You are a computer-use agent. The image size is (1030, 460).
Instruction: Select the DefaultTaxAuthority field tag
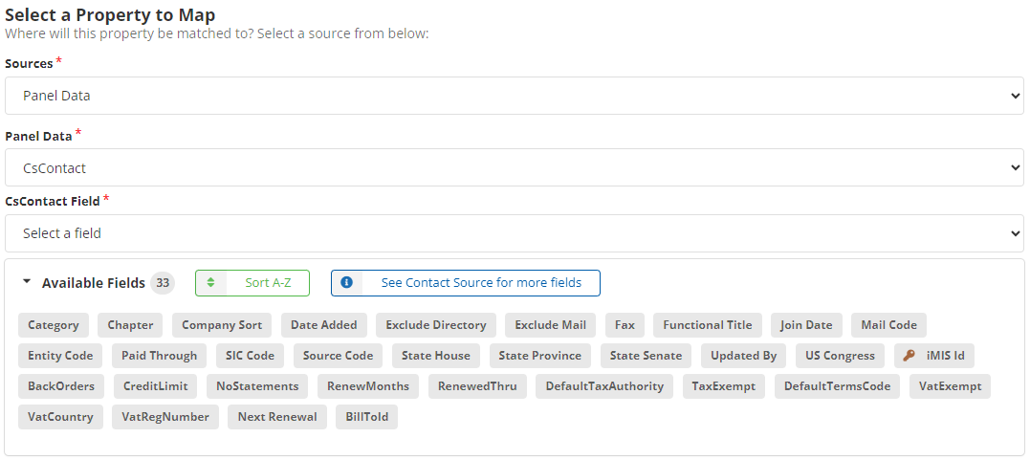tap(604, 386)
